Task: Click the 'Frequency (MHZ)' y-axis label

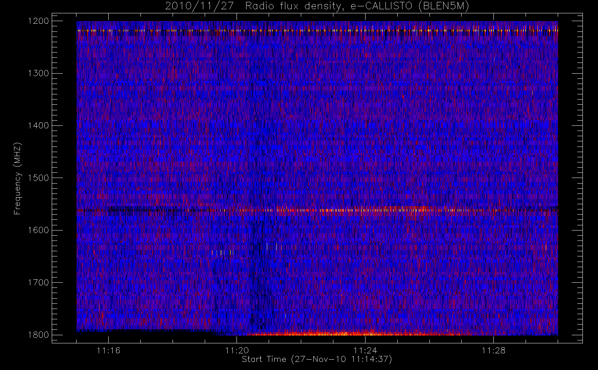Action: point(17,178)
